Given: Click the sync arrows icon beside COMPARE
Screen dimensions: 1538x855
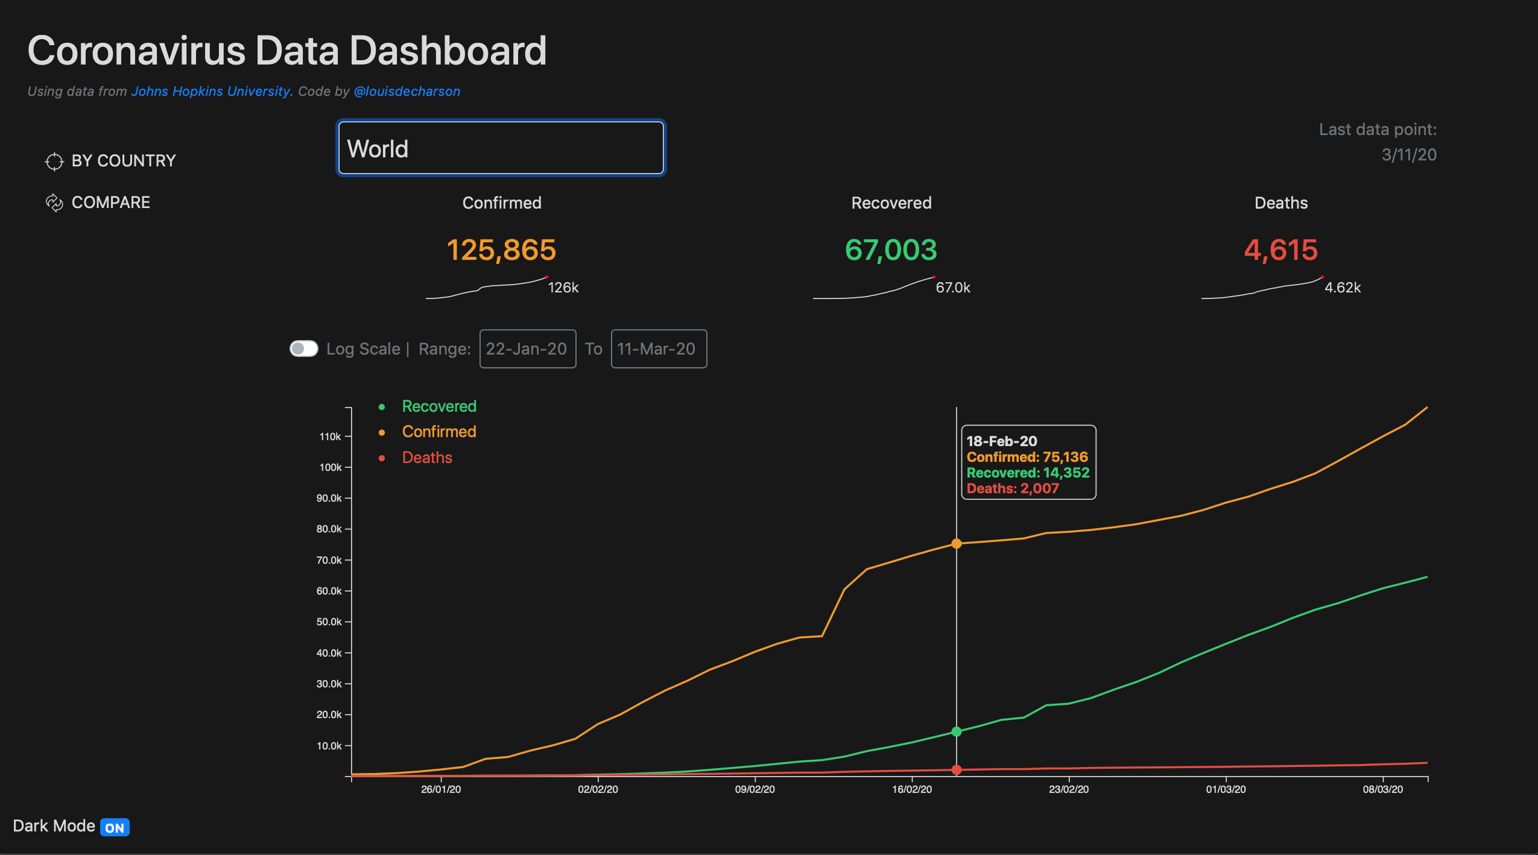Looking at the screenshot, I should [55, 202].
